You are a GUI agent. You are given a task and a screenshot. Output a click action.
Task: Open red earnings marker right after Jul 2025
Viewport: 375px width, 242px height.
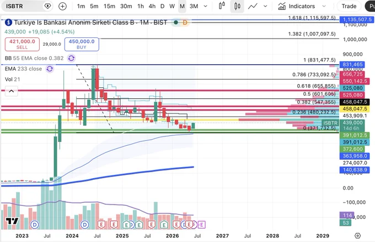(151, 224)
